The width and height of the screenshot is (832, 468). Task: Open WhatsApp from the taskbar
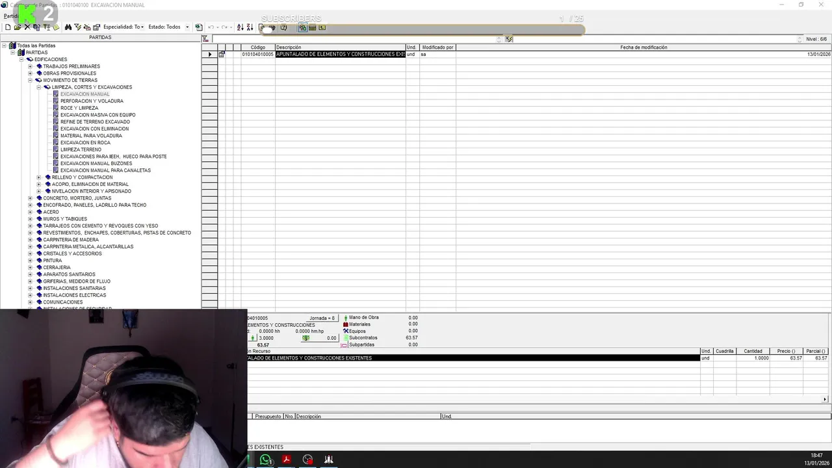[266, 460]
